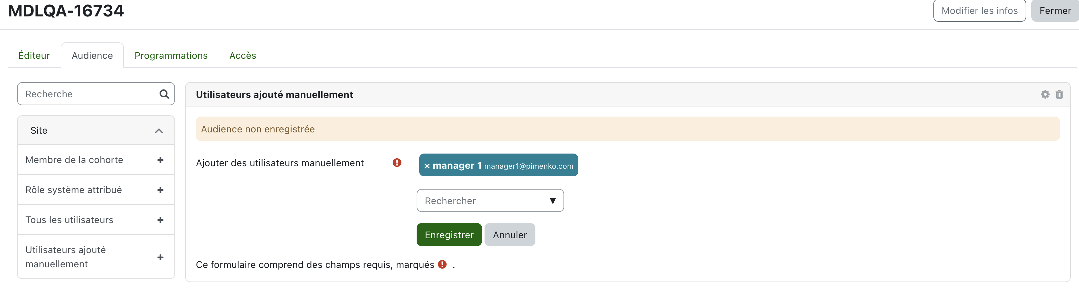
Task: Add Rôle système attribué plus icon
Action: pos(160,190)
